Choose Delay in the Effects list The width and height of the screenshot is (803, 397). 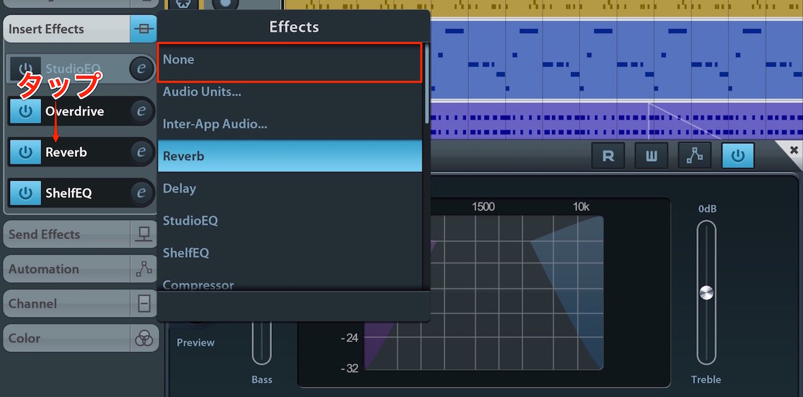pos(290,189)
